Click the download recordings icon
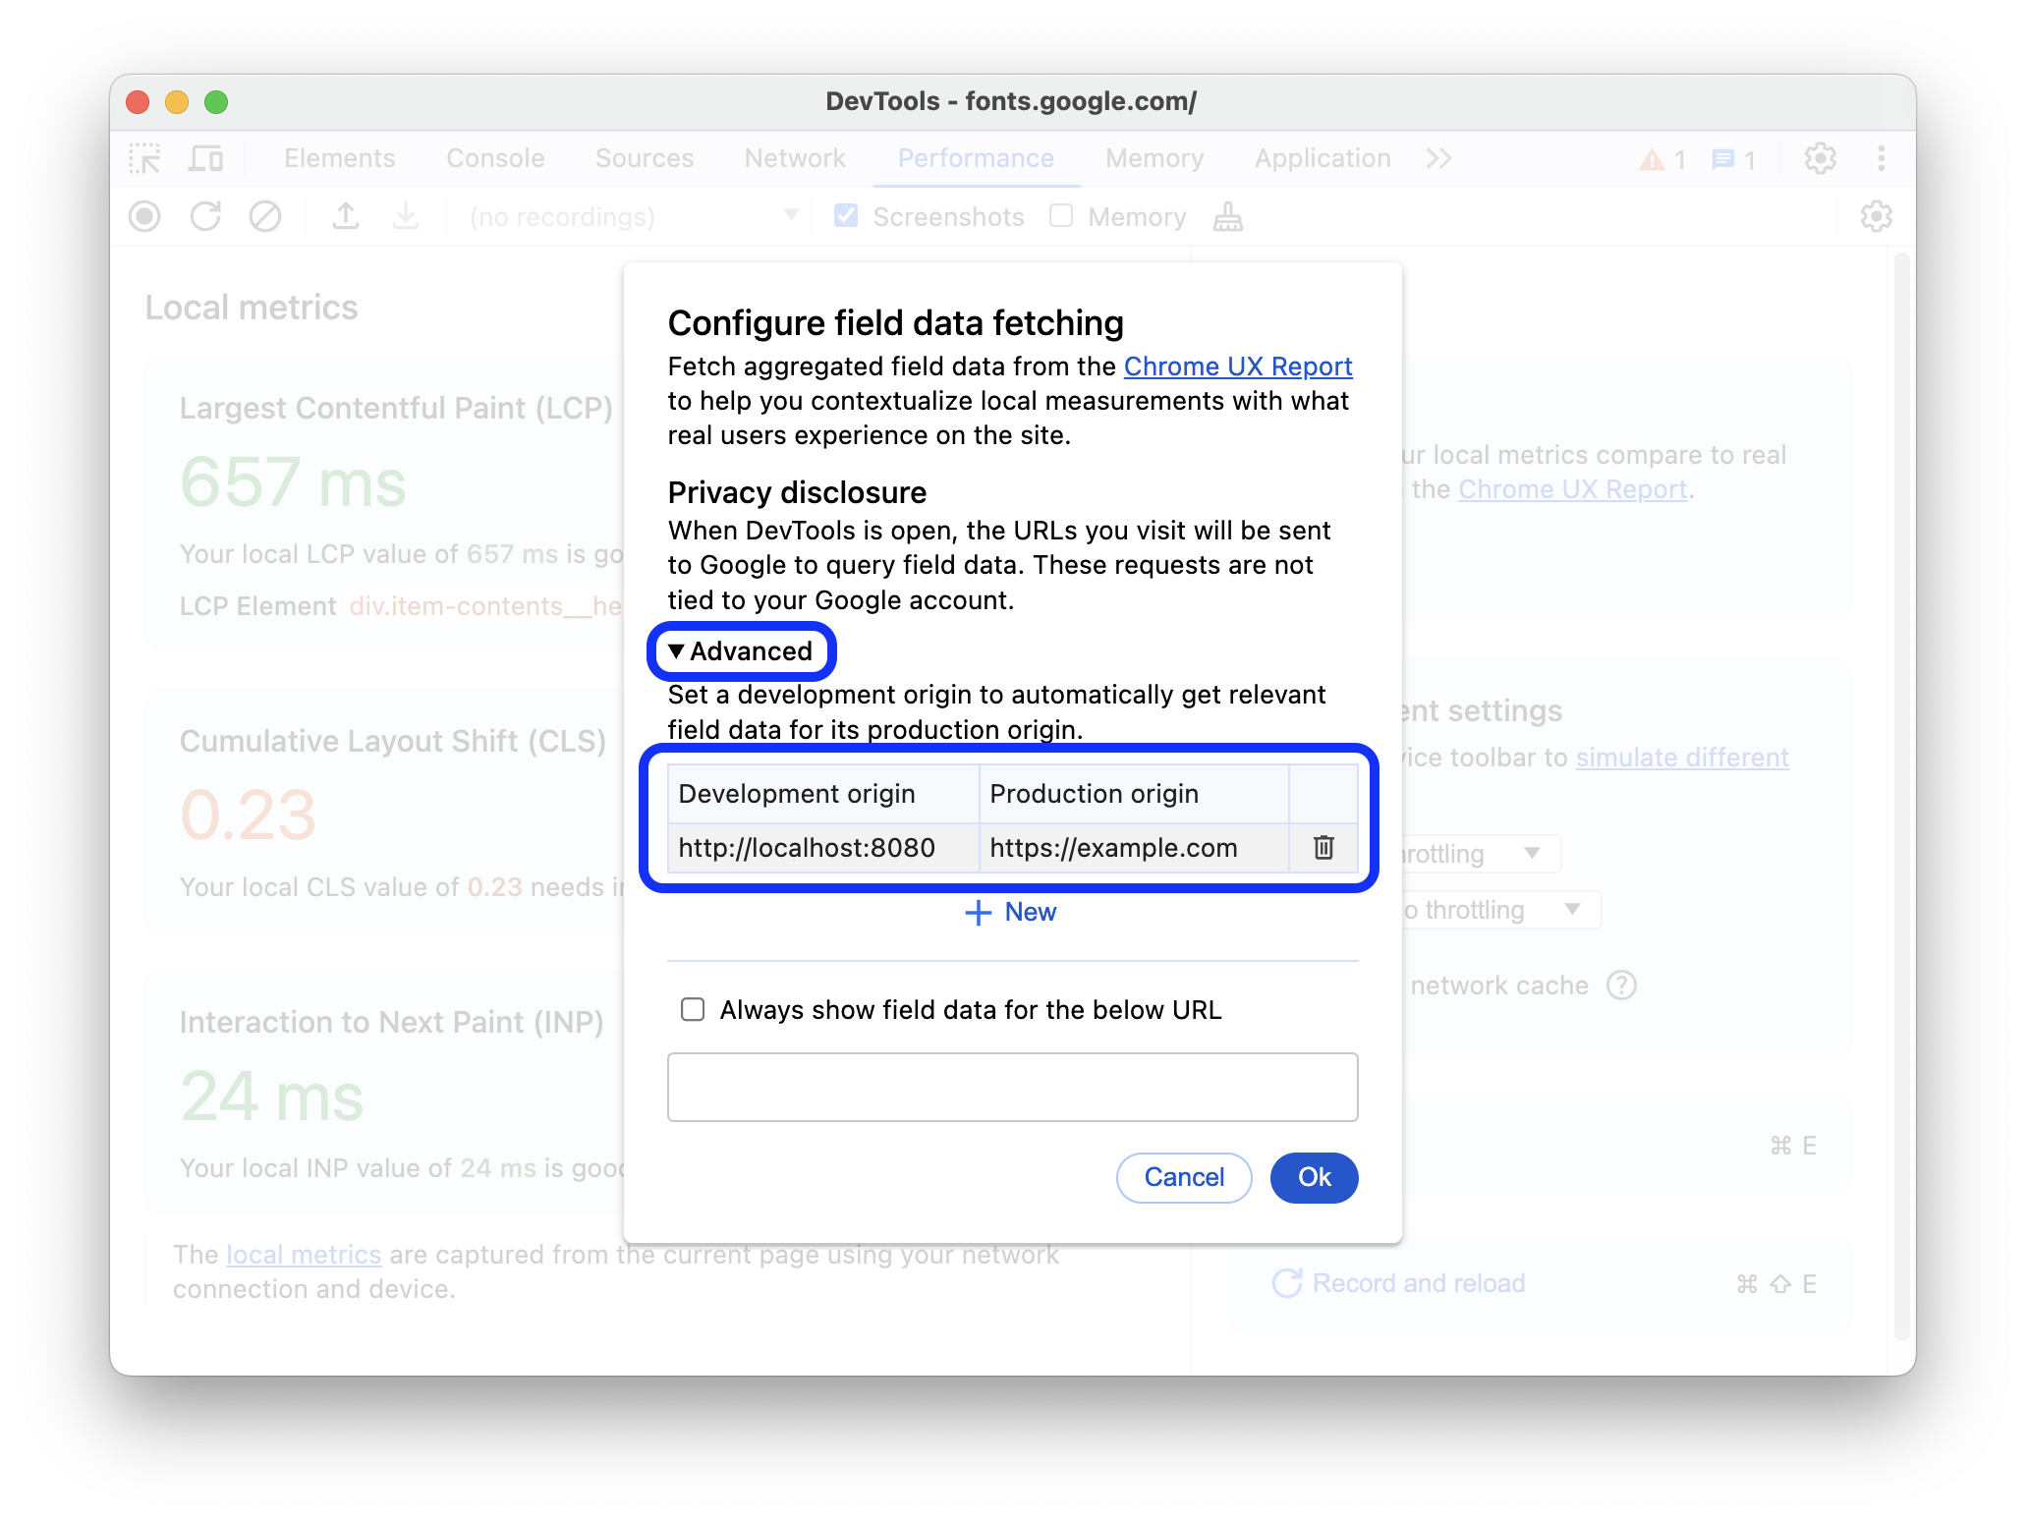Image resolution: width=2026 pixels, height=1521 pixels. (x=404, y=216)
